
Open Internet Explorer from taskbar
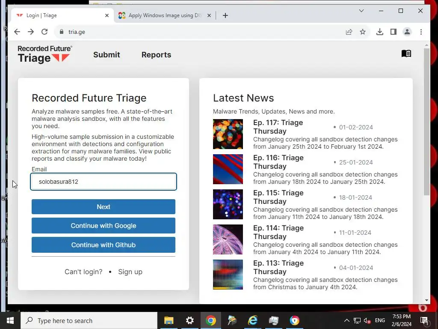point(252,320)
